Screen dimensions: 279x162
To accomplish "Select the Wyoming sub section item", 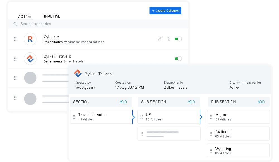I will (238, 151).
